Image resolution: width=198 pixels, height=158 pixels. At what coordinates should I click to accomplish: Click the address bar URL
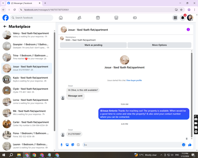point(46,10)
